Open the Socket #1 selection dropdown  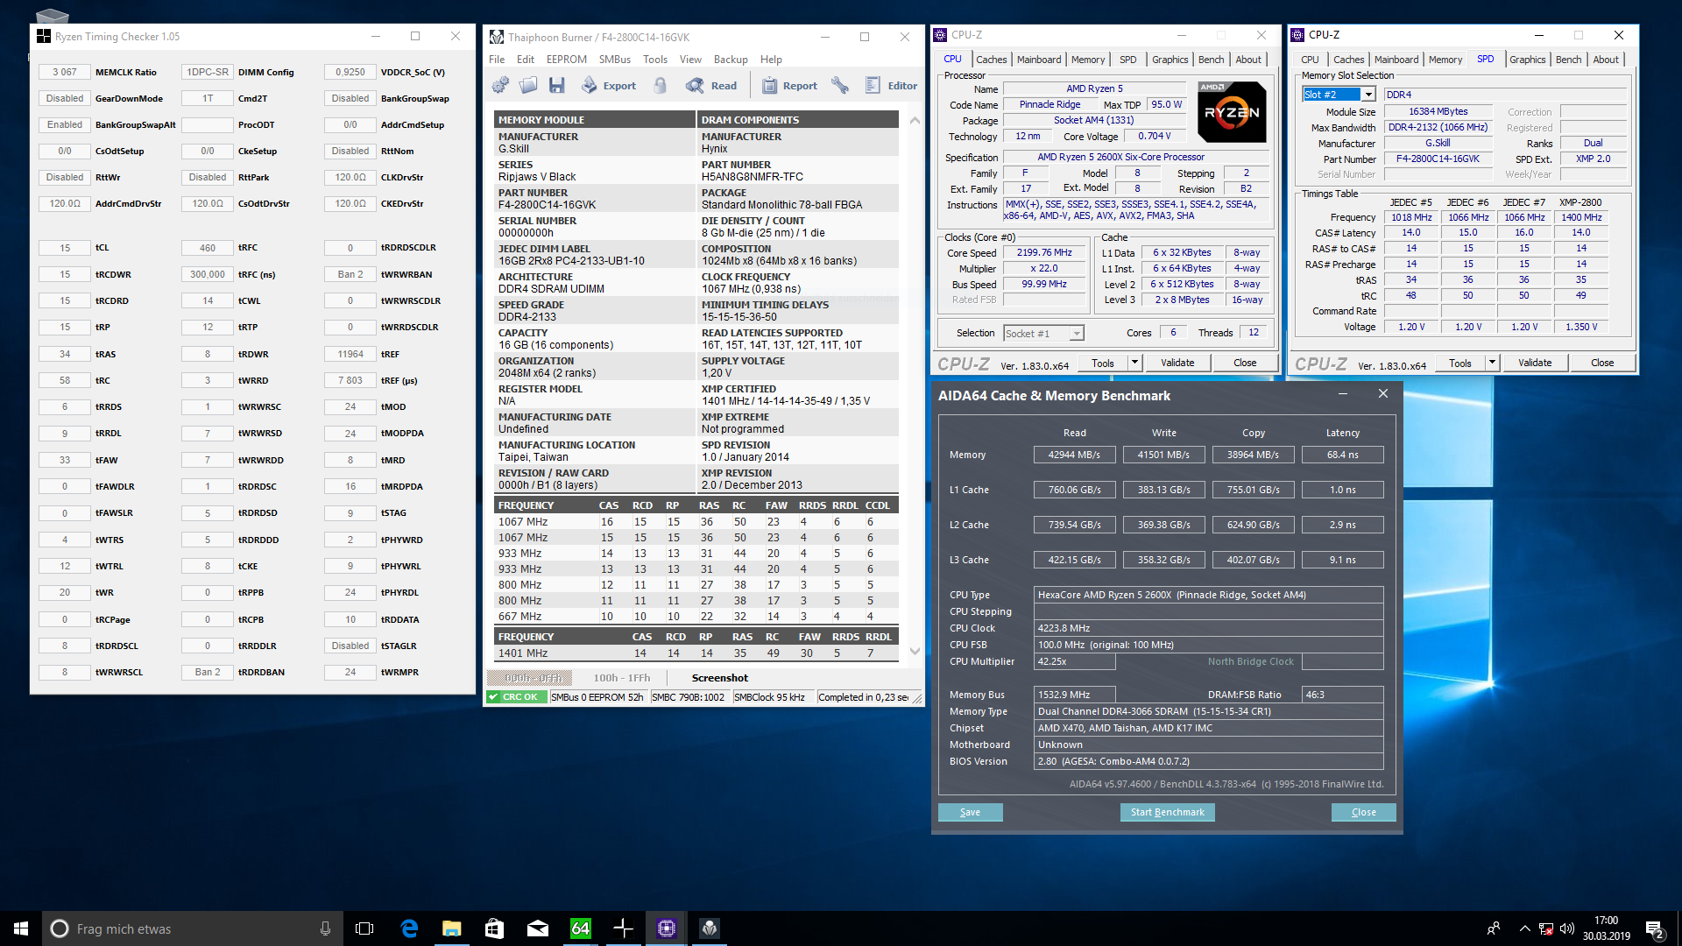(x=1077, y=334)
